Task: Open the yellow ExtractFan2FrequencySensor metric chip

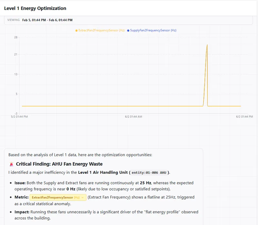Action: coord(56,197)
